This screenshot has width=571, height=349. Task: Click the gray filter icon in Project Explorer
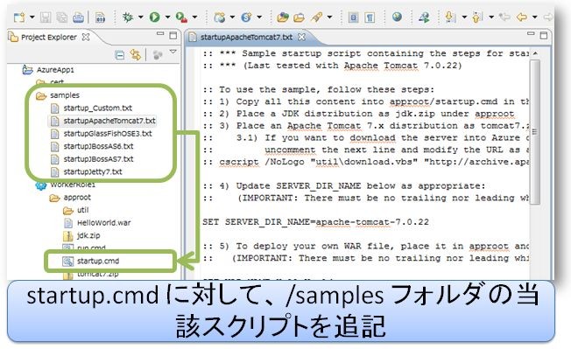pyautogui.click(x=158, y=55)
